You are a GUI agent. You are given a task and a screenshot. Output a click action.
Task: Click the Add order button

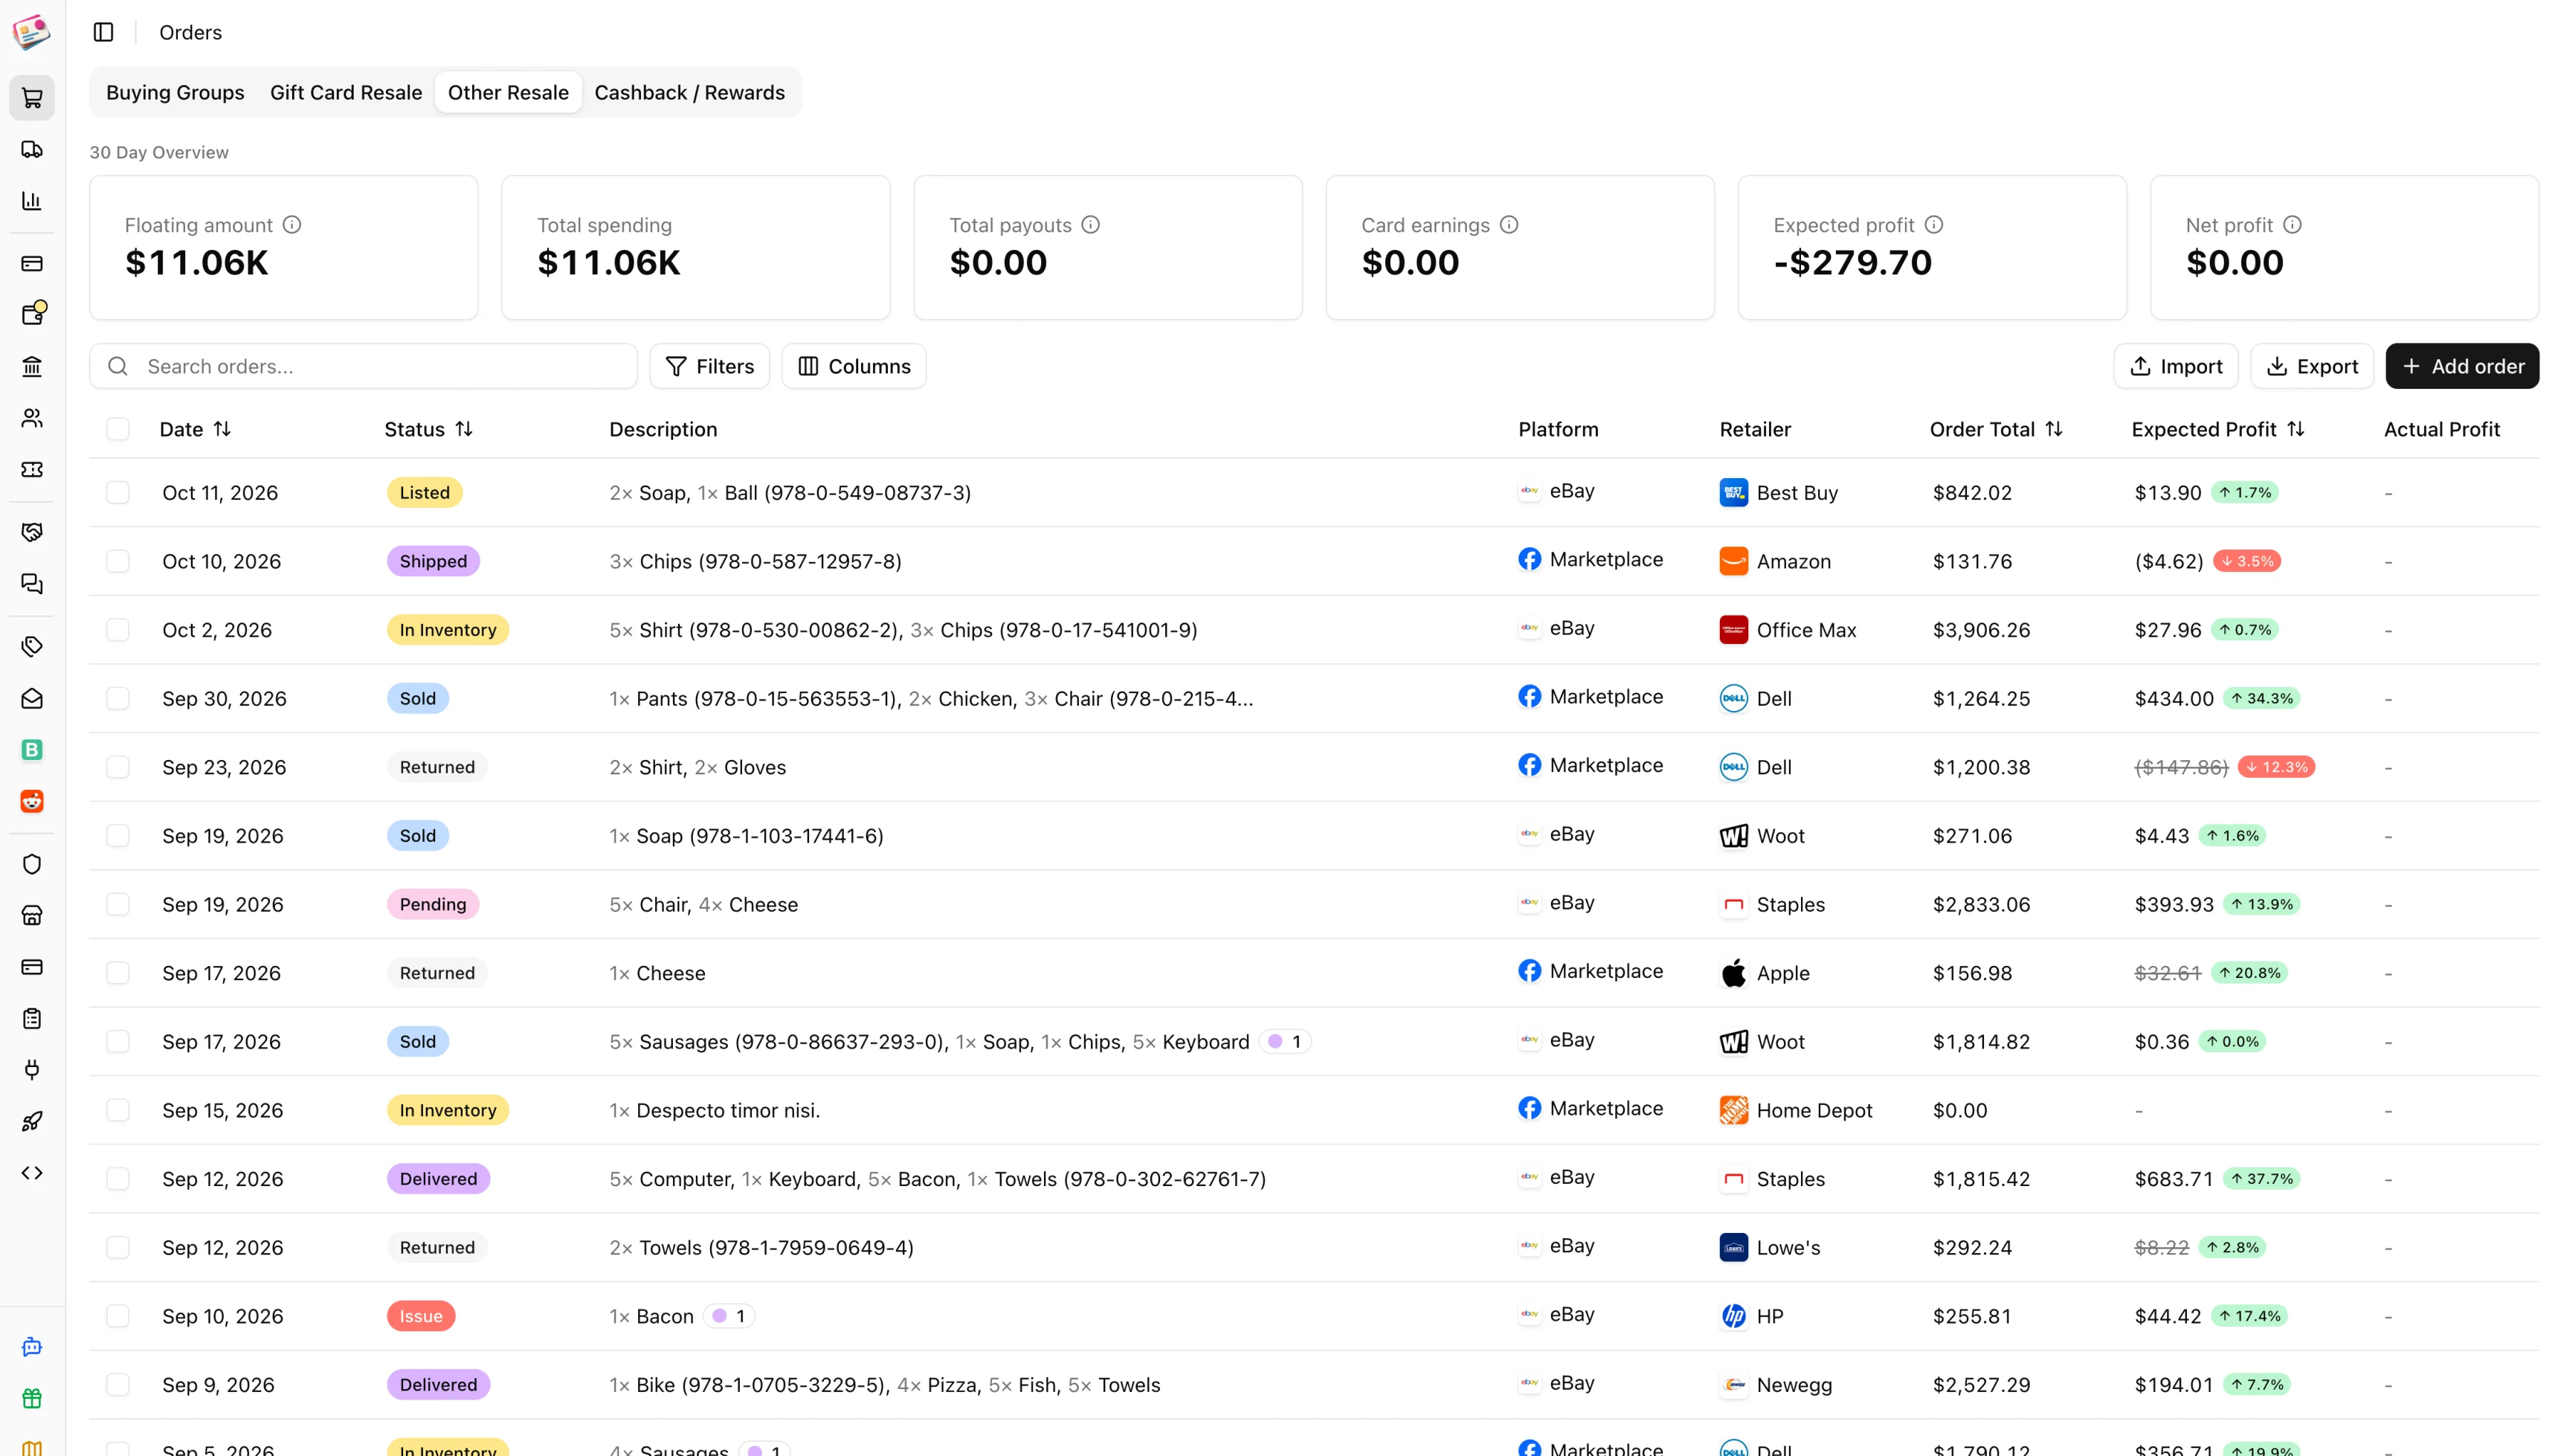(2462, 366)
